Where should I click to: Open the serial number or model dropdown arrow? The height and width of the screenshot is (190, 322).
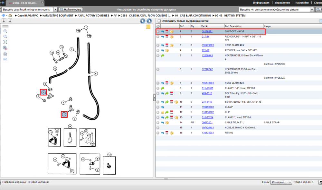click(x=55, y=10)
